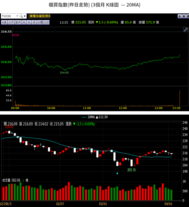Click the plus icon next to the search magnifier
The image size is (189, 207).
coord(25,16)
